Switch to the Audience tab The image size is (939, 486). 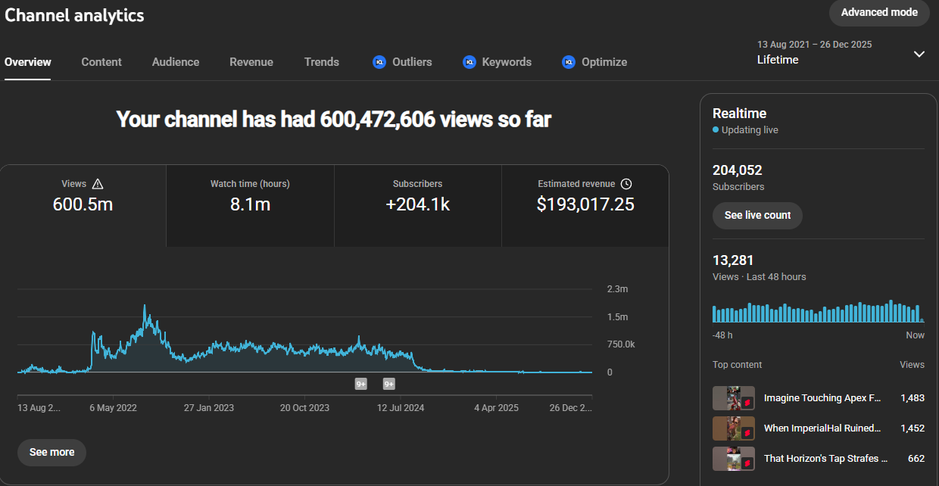coord(176,62)
